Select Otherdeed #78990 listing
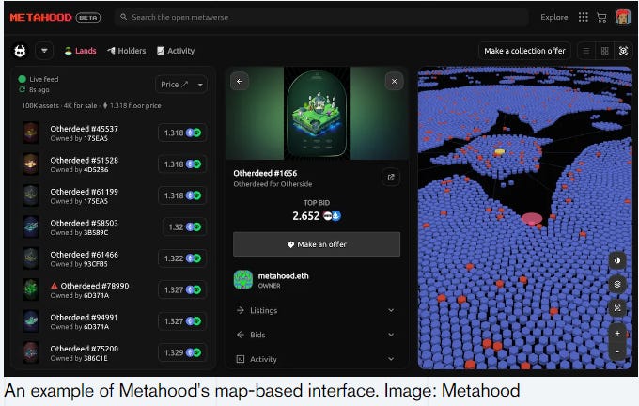Viewport: 639px width, 406px height. (x=114, y=289)
